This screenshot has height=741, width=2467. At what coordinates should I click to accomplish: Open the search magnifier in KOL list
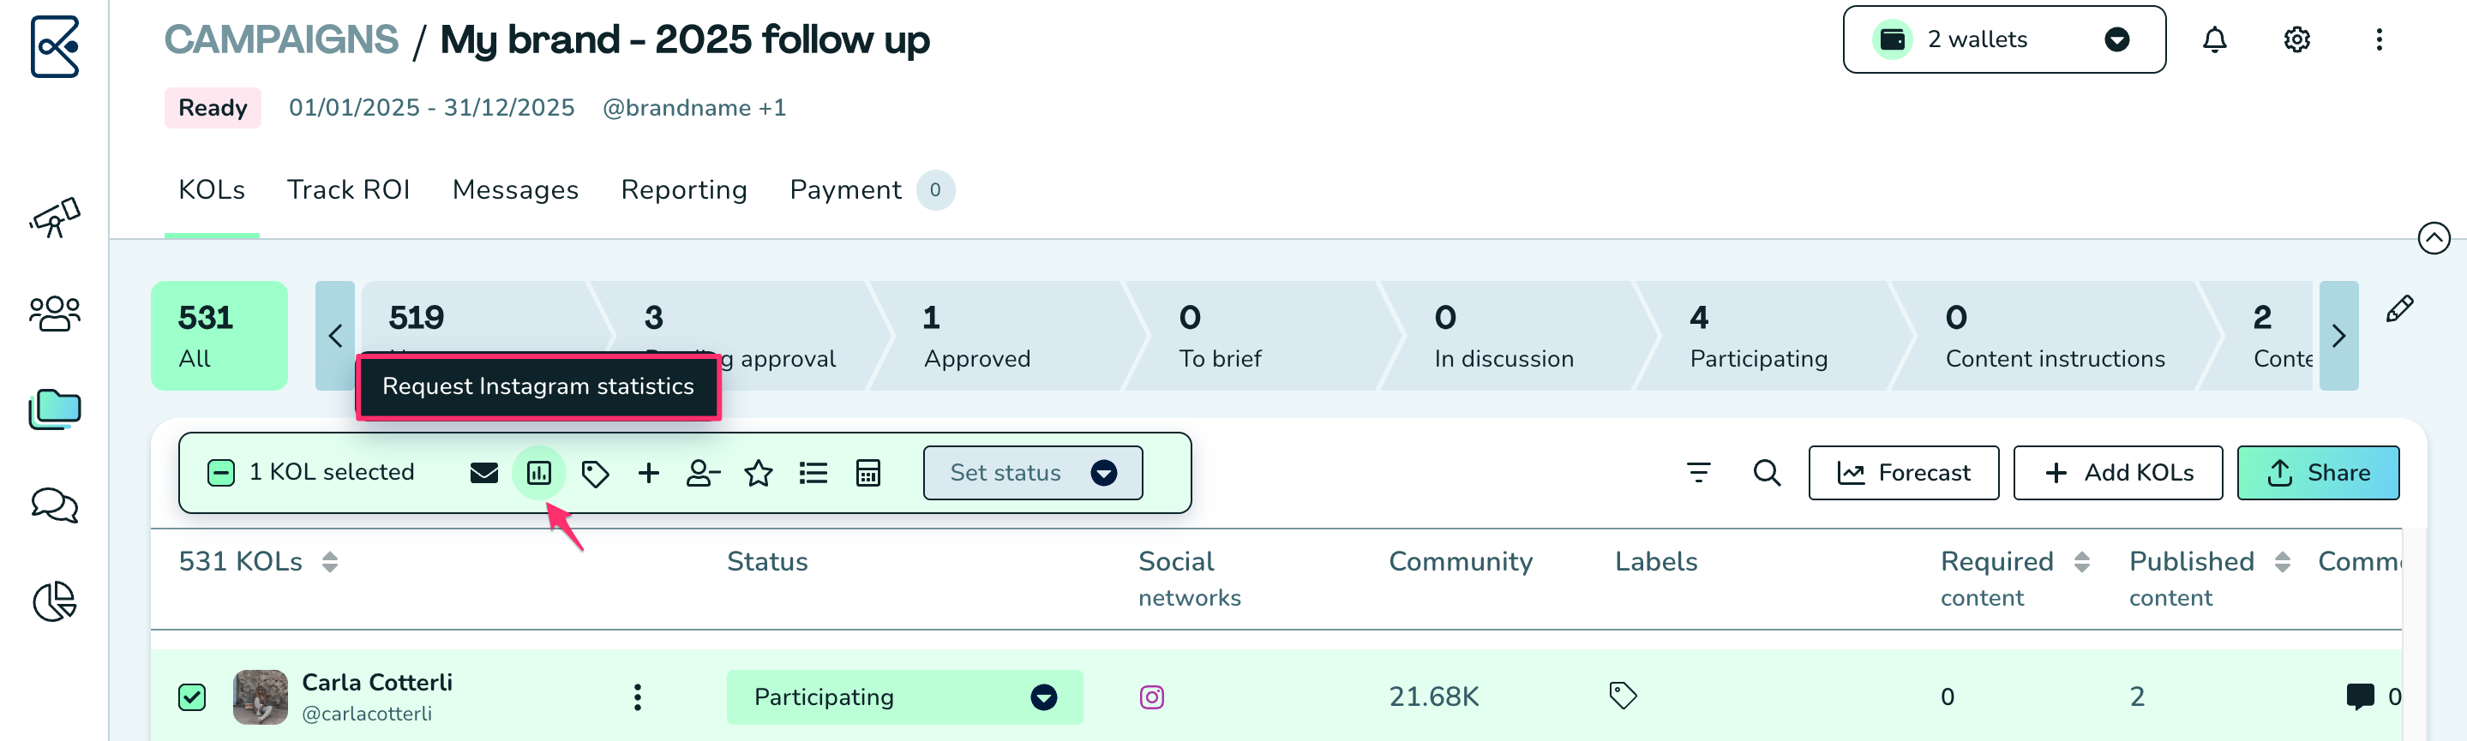(x=1766, y=473)
